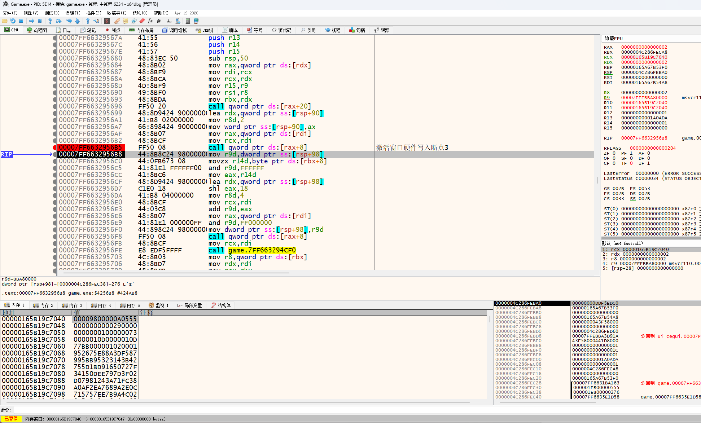This screenshot has height=423, width=701.
Task: Toggle the ZF flag value
Action: click(x=614, y=153)
